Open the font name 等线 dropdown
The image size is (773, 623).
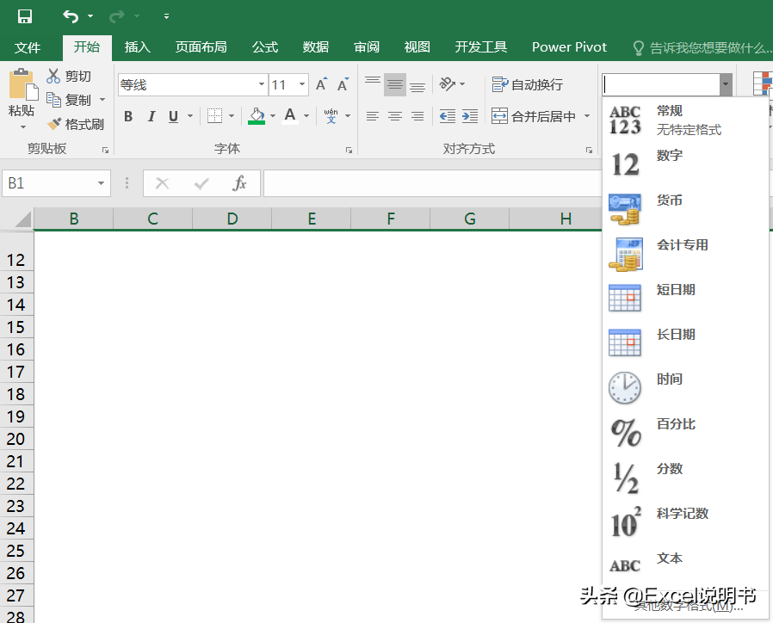[262, 85]
